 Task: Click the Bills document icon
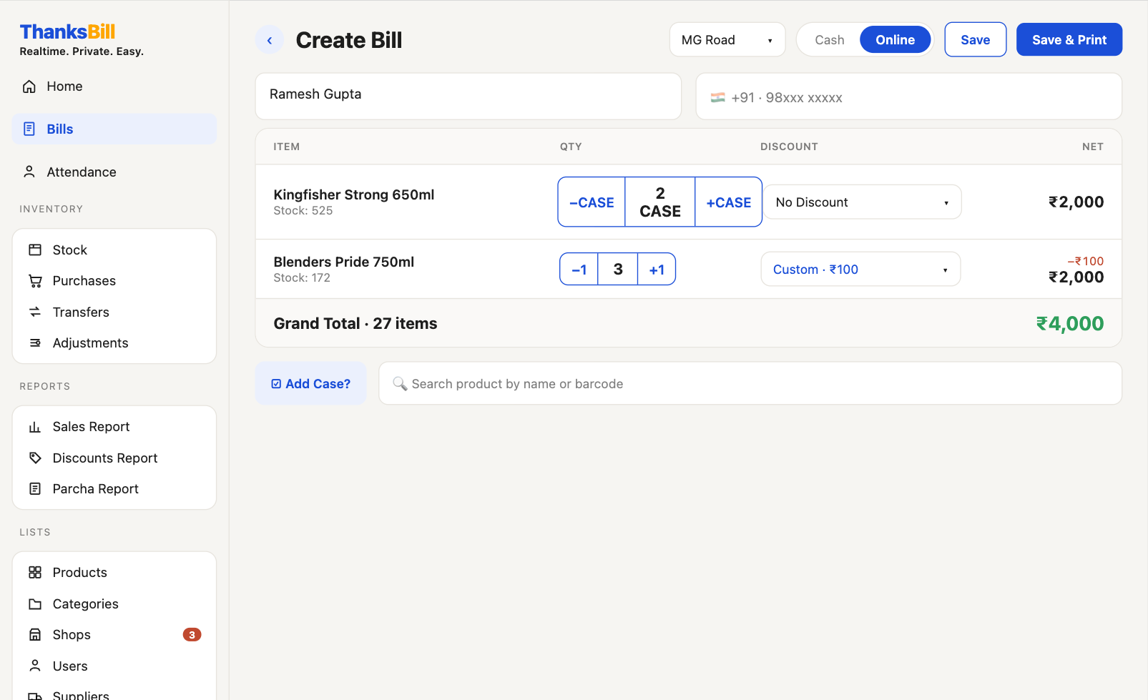click(29, 129)
